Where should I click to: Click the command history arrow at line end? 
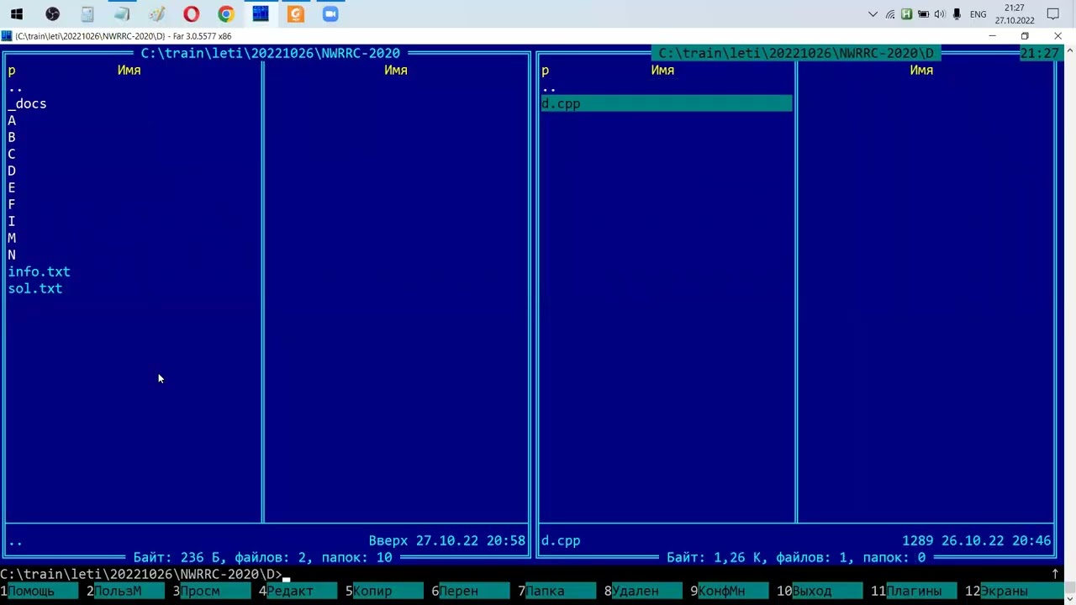[1055, 575]
